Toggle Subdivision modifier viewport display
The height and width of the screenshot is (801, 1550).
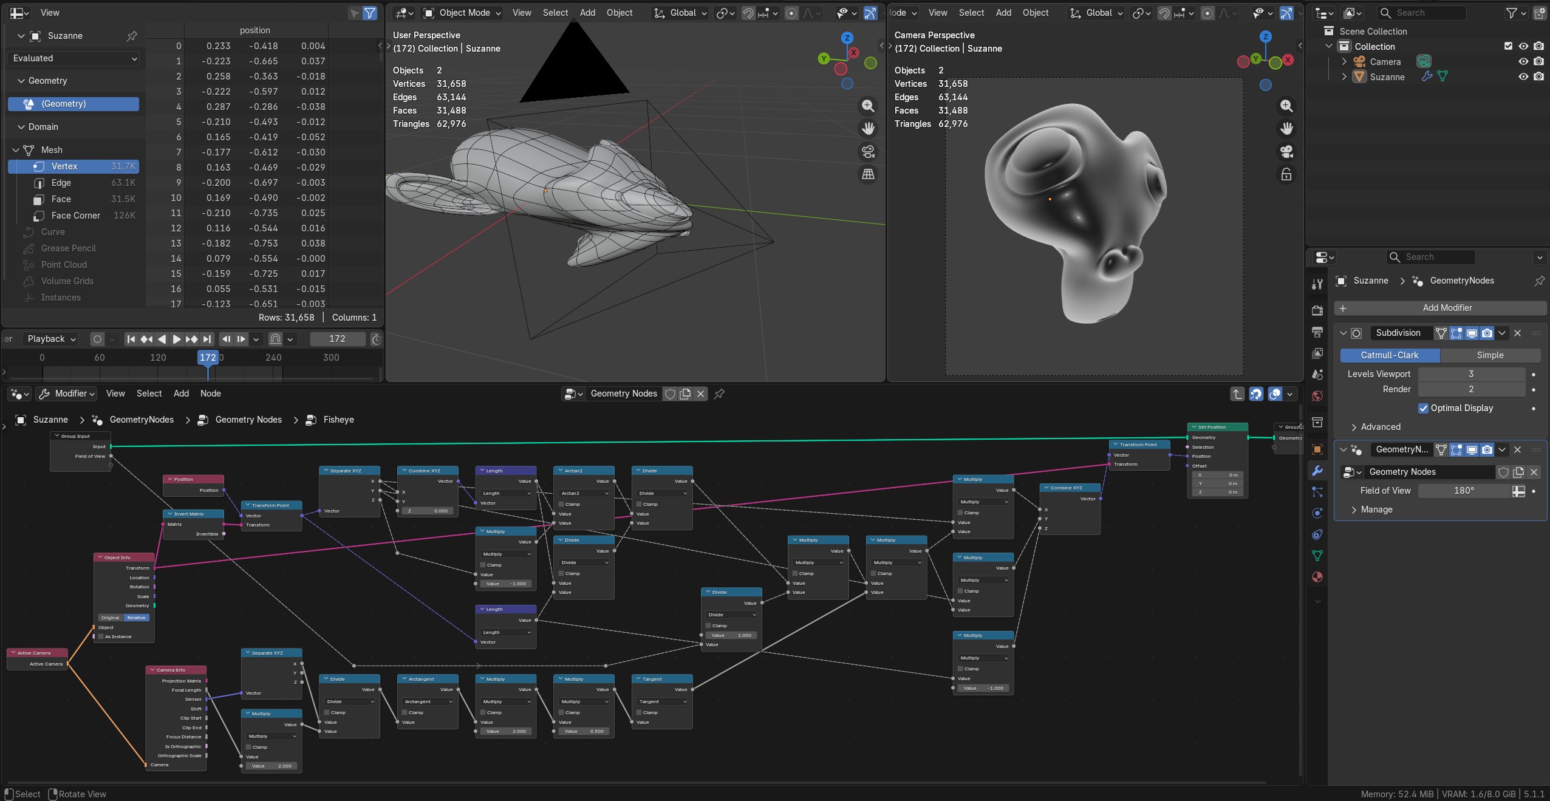click(x=1472, y=333)
